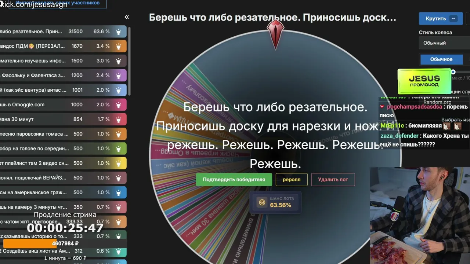Open the Стиль колеса dropdown showing Обычный
470x264 pixels.
[x=444, y=43]
